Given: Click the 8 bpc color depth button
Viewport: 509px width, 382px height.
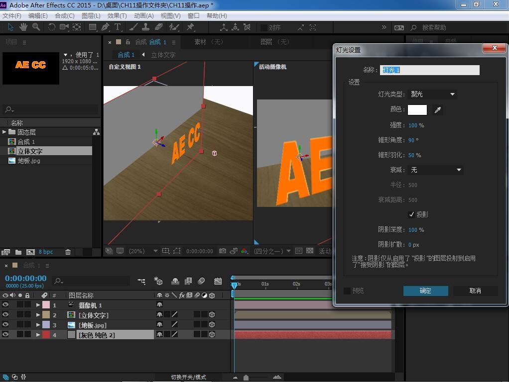Looking at the screenshot, I should (x=46, y=252).
